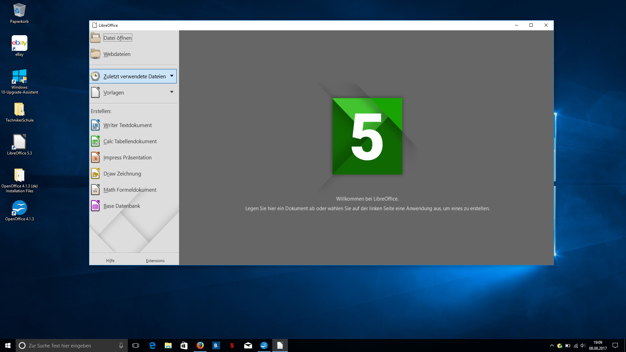The width and height of the screenshot is (626, 352).
Task: Click the LibreOffice title bar document icon
Action: 95,25
